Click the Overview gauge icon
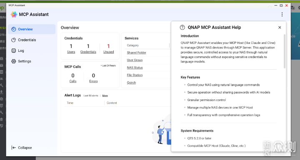The height and width of the screenshot is (160, 300). point(14,29)
